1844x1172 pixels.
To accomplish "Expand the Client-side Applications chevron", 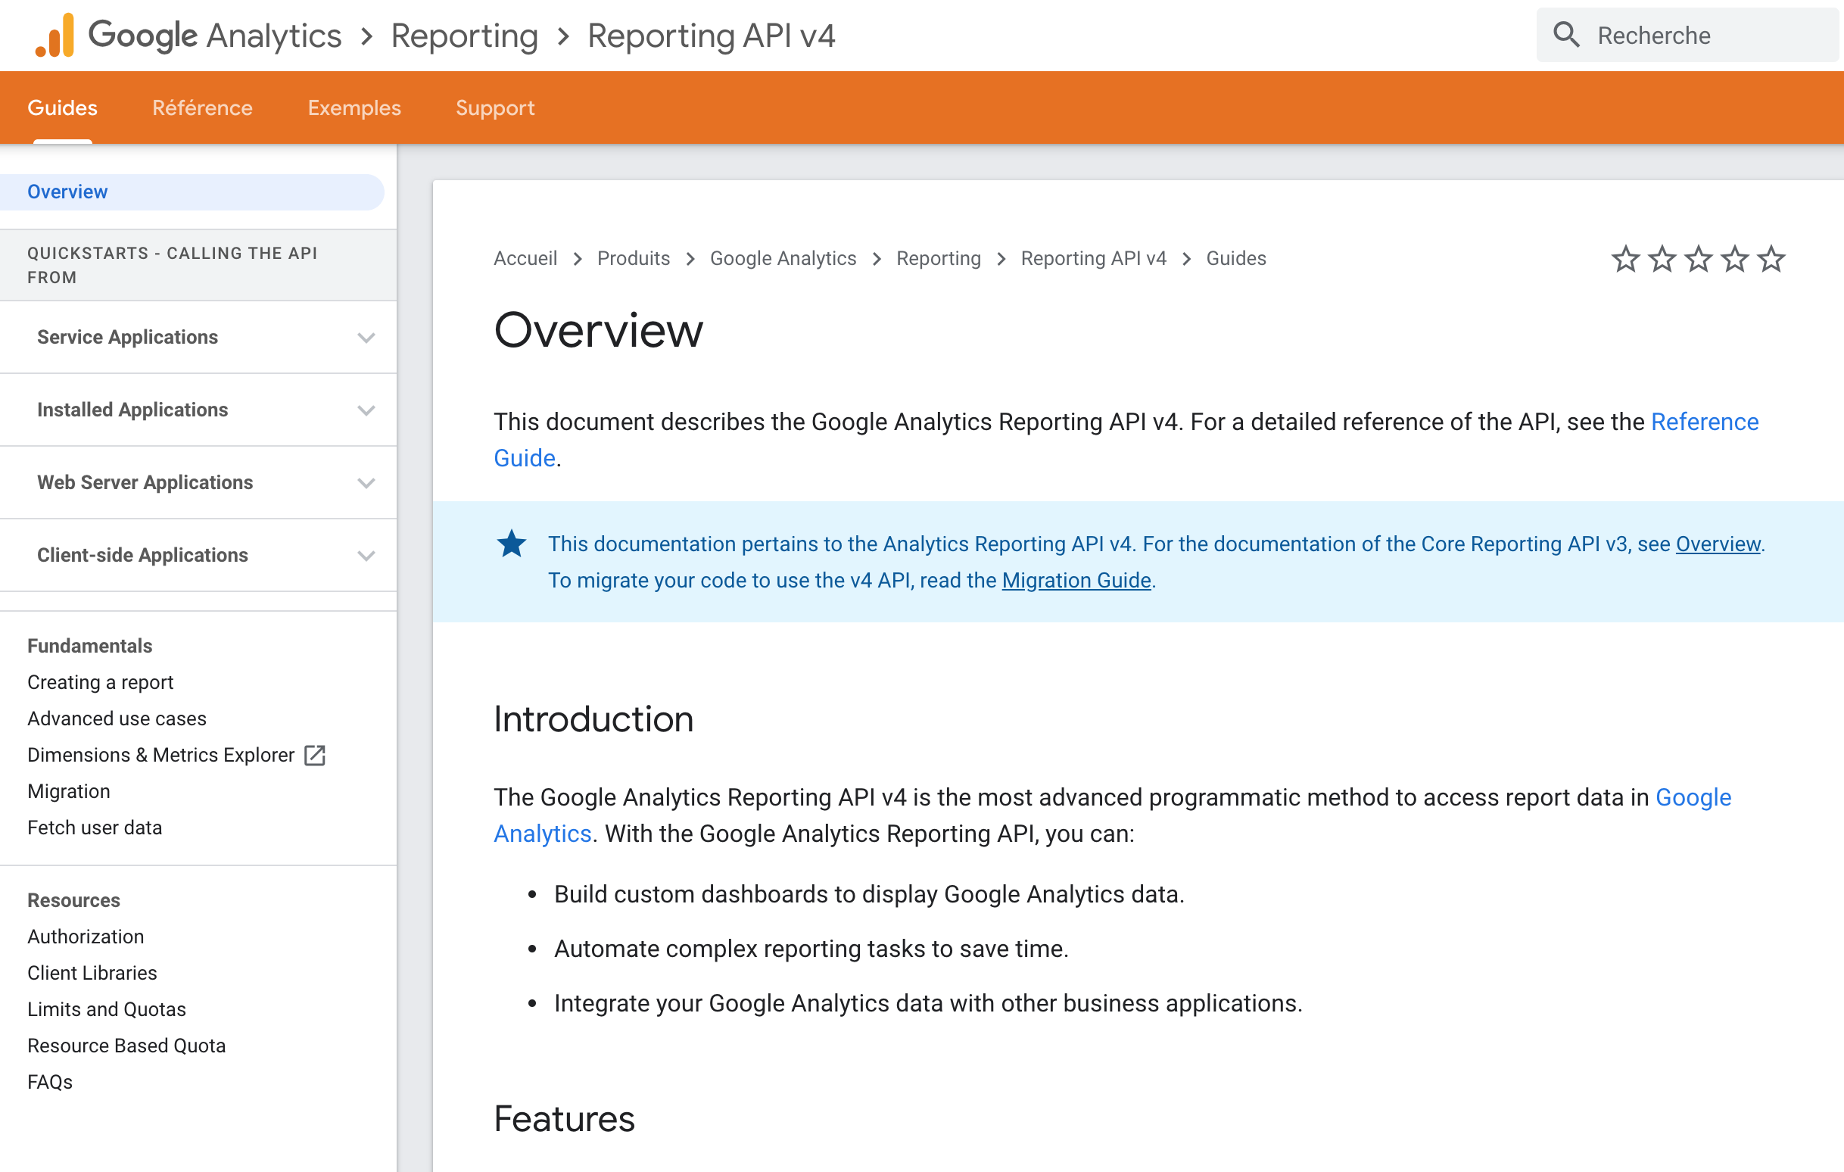I will click(x=366, y=556).
